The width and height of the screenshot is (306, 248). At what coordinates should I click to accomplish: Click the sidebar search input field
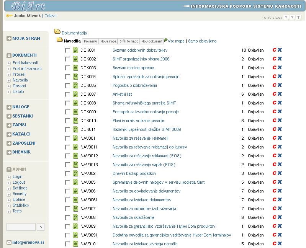click(21, 227)
